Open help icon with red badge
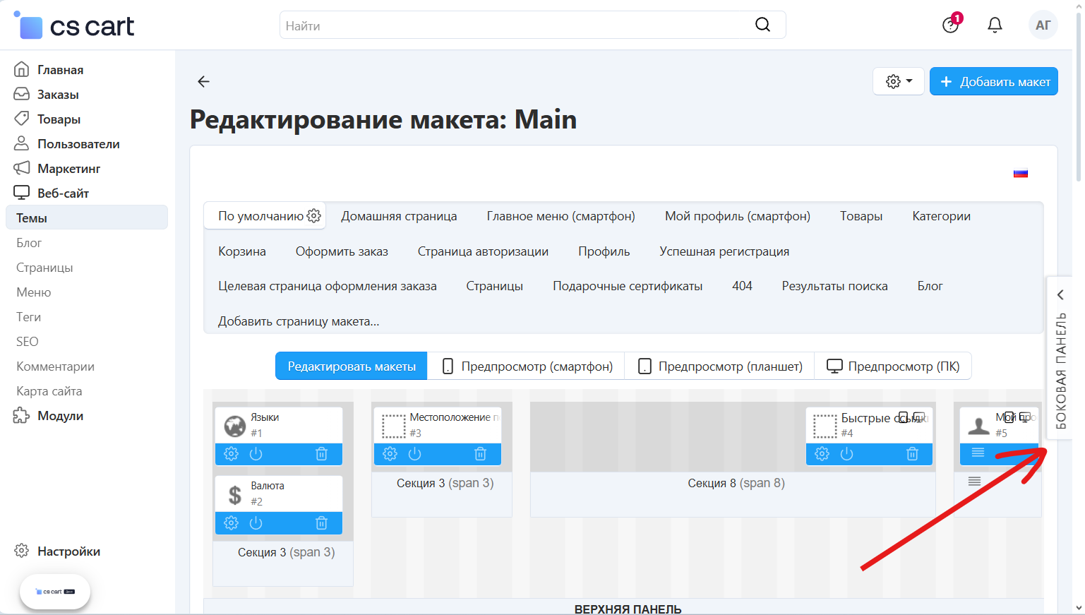Image resolution: width=1085 pixels, height=615 pixels. pyautogui.click(x=950, y=25)
